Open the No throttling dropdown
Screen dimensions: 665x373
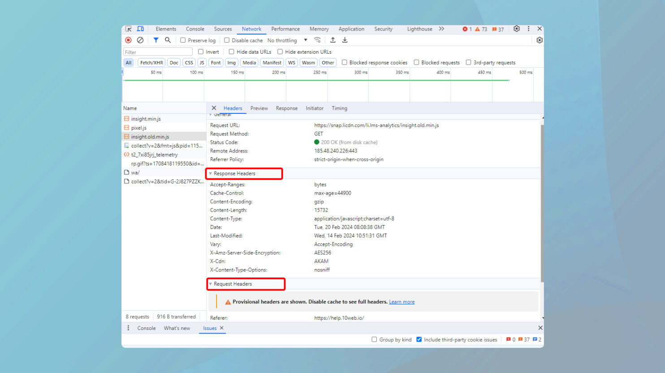[287, 40]
